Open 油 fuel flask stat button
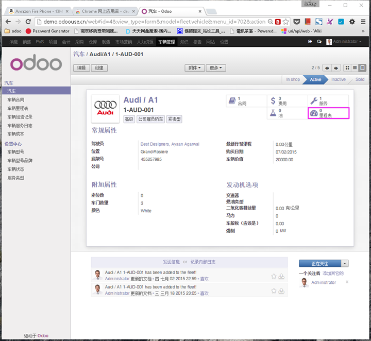371x341 pixels. click(x=287, y=113)
